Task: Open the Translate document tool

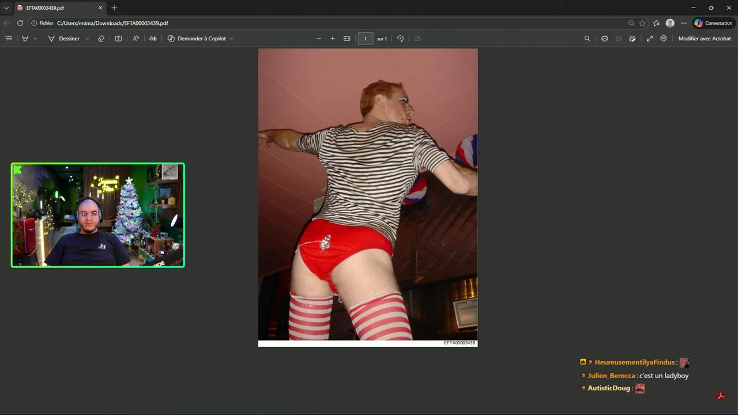Action: click(153, 39)
